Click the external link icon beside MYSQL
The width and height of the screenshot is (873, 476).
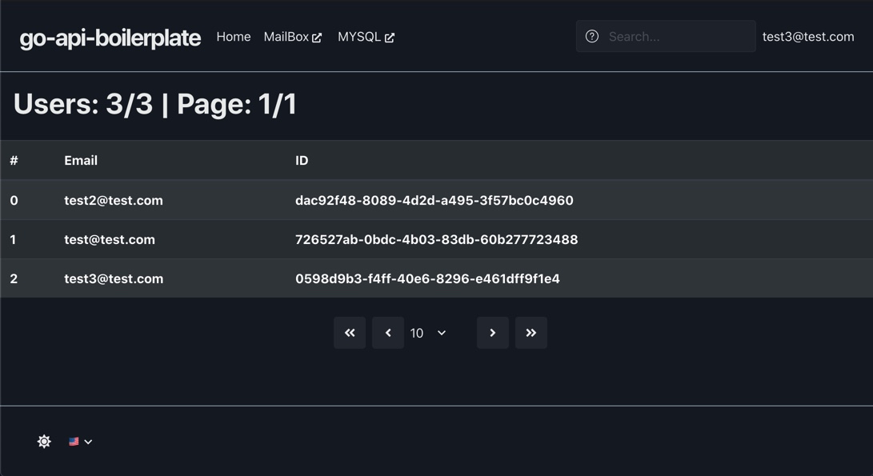[x=390, y=38]
